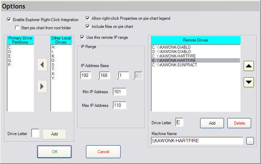The width and height of the screenshot is (261, 164).
Task: Click the right arrow move-drive button
Action: point(42,86)
